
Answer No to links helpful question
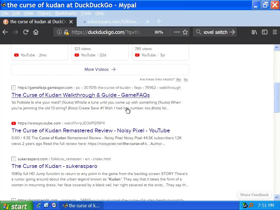click(186, 79)
